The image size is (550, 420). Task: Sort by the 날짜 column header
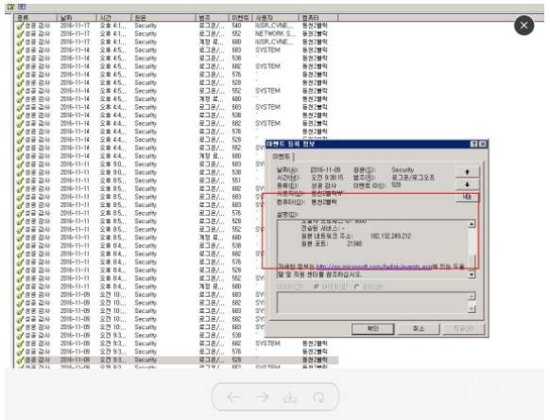[x=77, y=18]
